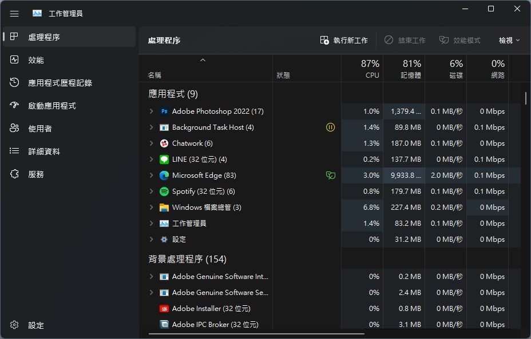Click the 應用程式歷程記錄 history icon

point(14,82)
